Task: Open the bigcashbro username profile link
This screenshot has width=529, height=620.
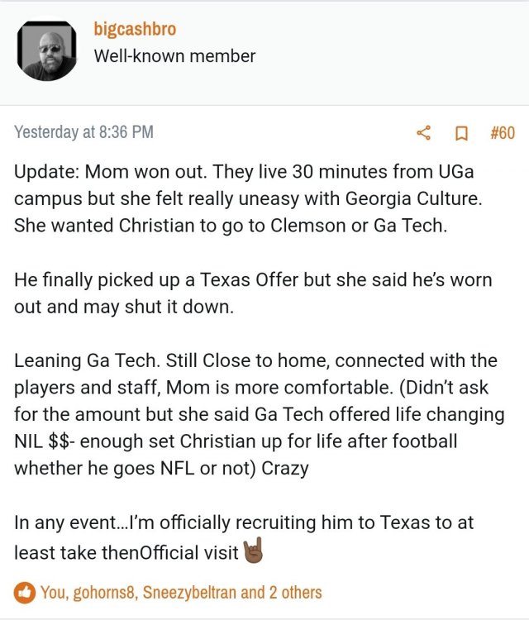Action: [x=135, y=30]
